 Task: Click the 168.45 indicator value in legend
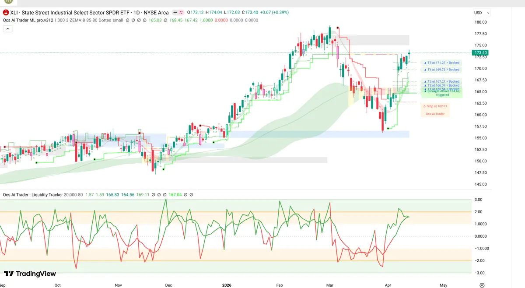176,20
